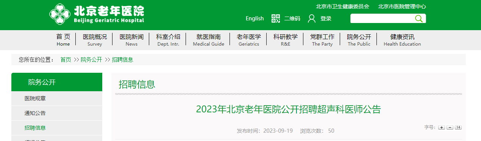Increase font size with plus button
This screenshot has height=141, width=481.
coord(442,127)
